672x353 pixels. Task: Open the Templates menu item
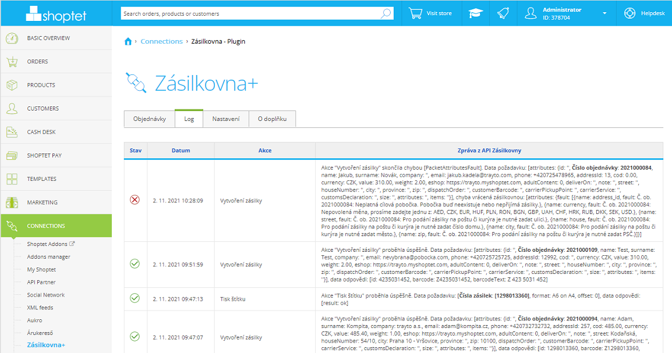point(56,179)
